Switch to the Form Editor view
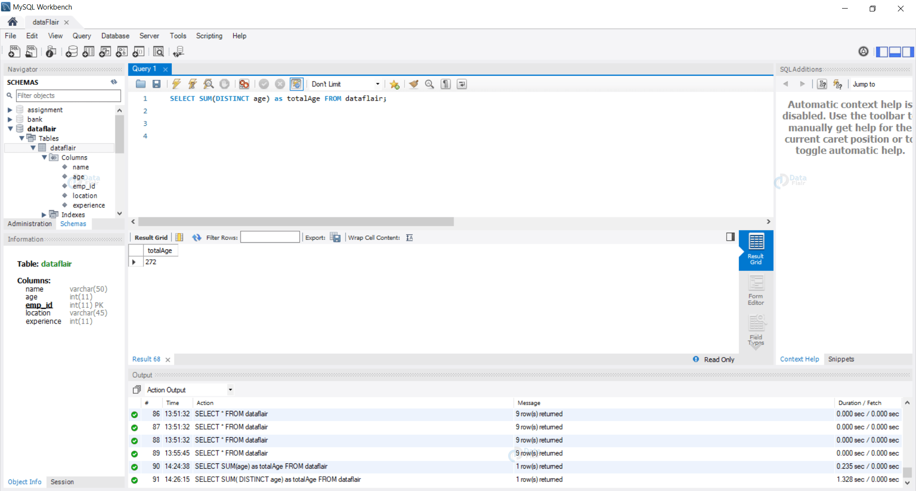Image resolution: width=916 pixels, height=491 pixels. click(x=756, y=288)
